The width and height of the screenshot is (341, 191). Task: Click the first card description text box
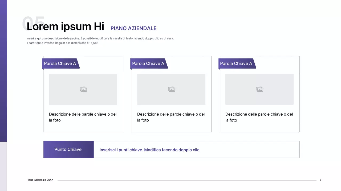83,117
